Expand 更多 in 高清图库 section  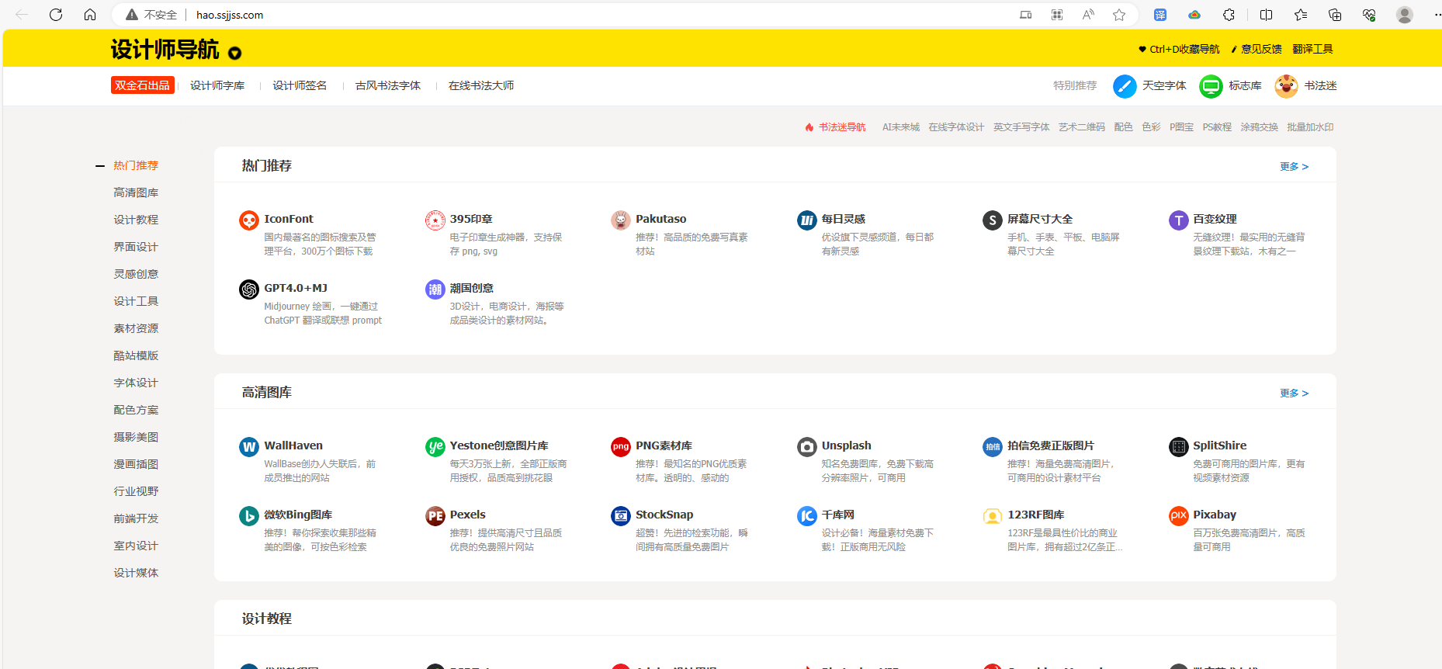pos(1294,393)
